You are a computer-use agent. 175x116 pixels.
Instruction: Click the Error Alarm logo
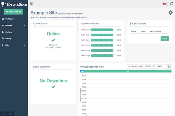[14, 4]
